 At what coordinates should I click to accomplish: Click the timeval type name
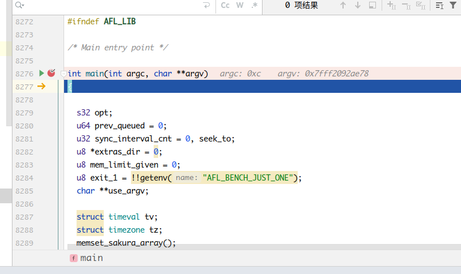click(124, 217)
